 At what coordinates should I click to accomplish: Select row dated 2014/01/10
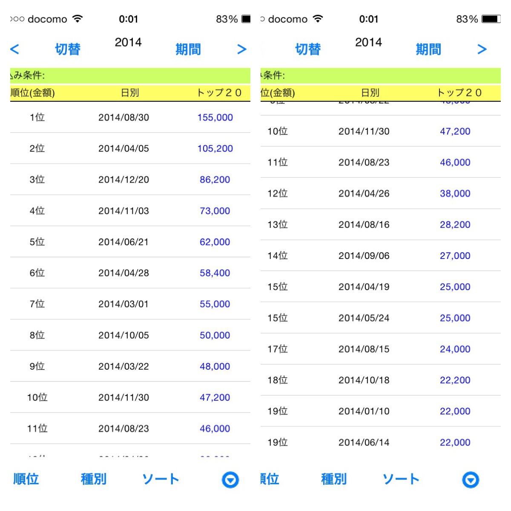click(x=381, y=411)
